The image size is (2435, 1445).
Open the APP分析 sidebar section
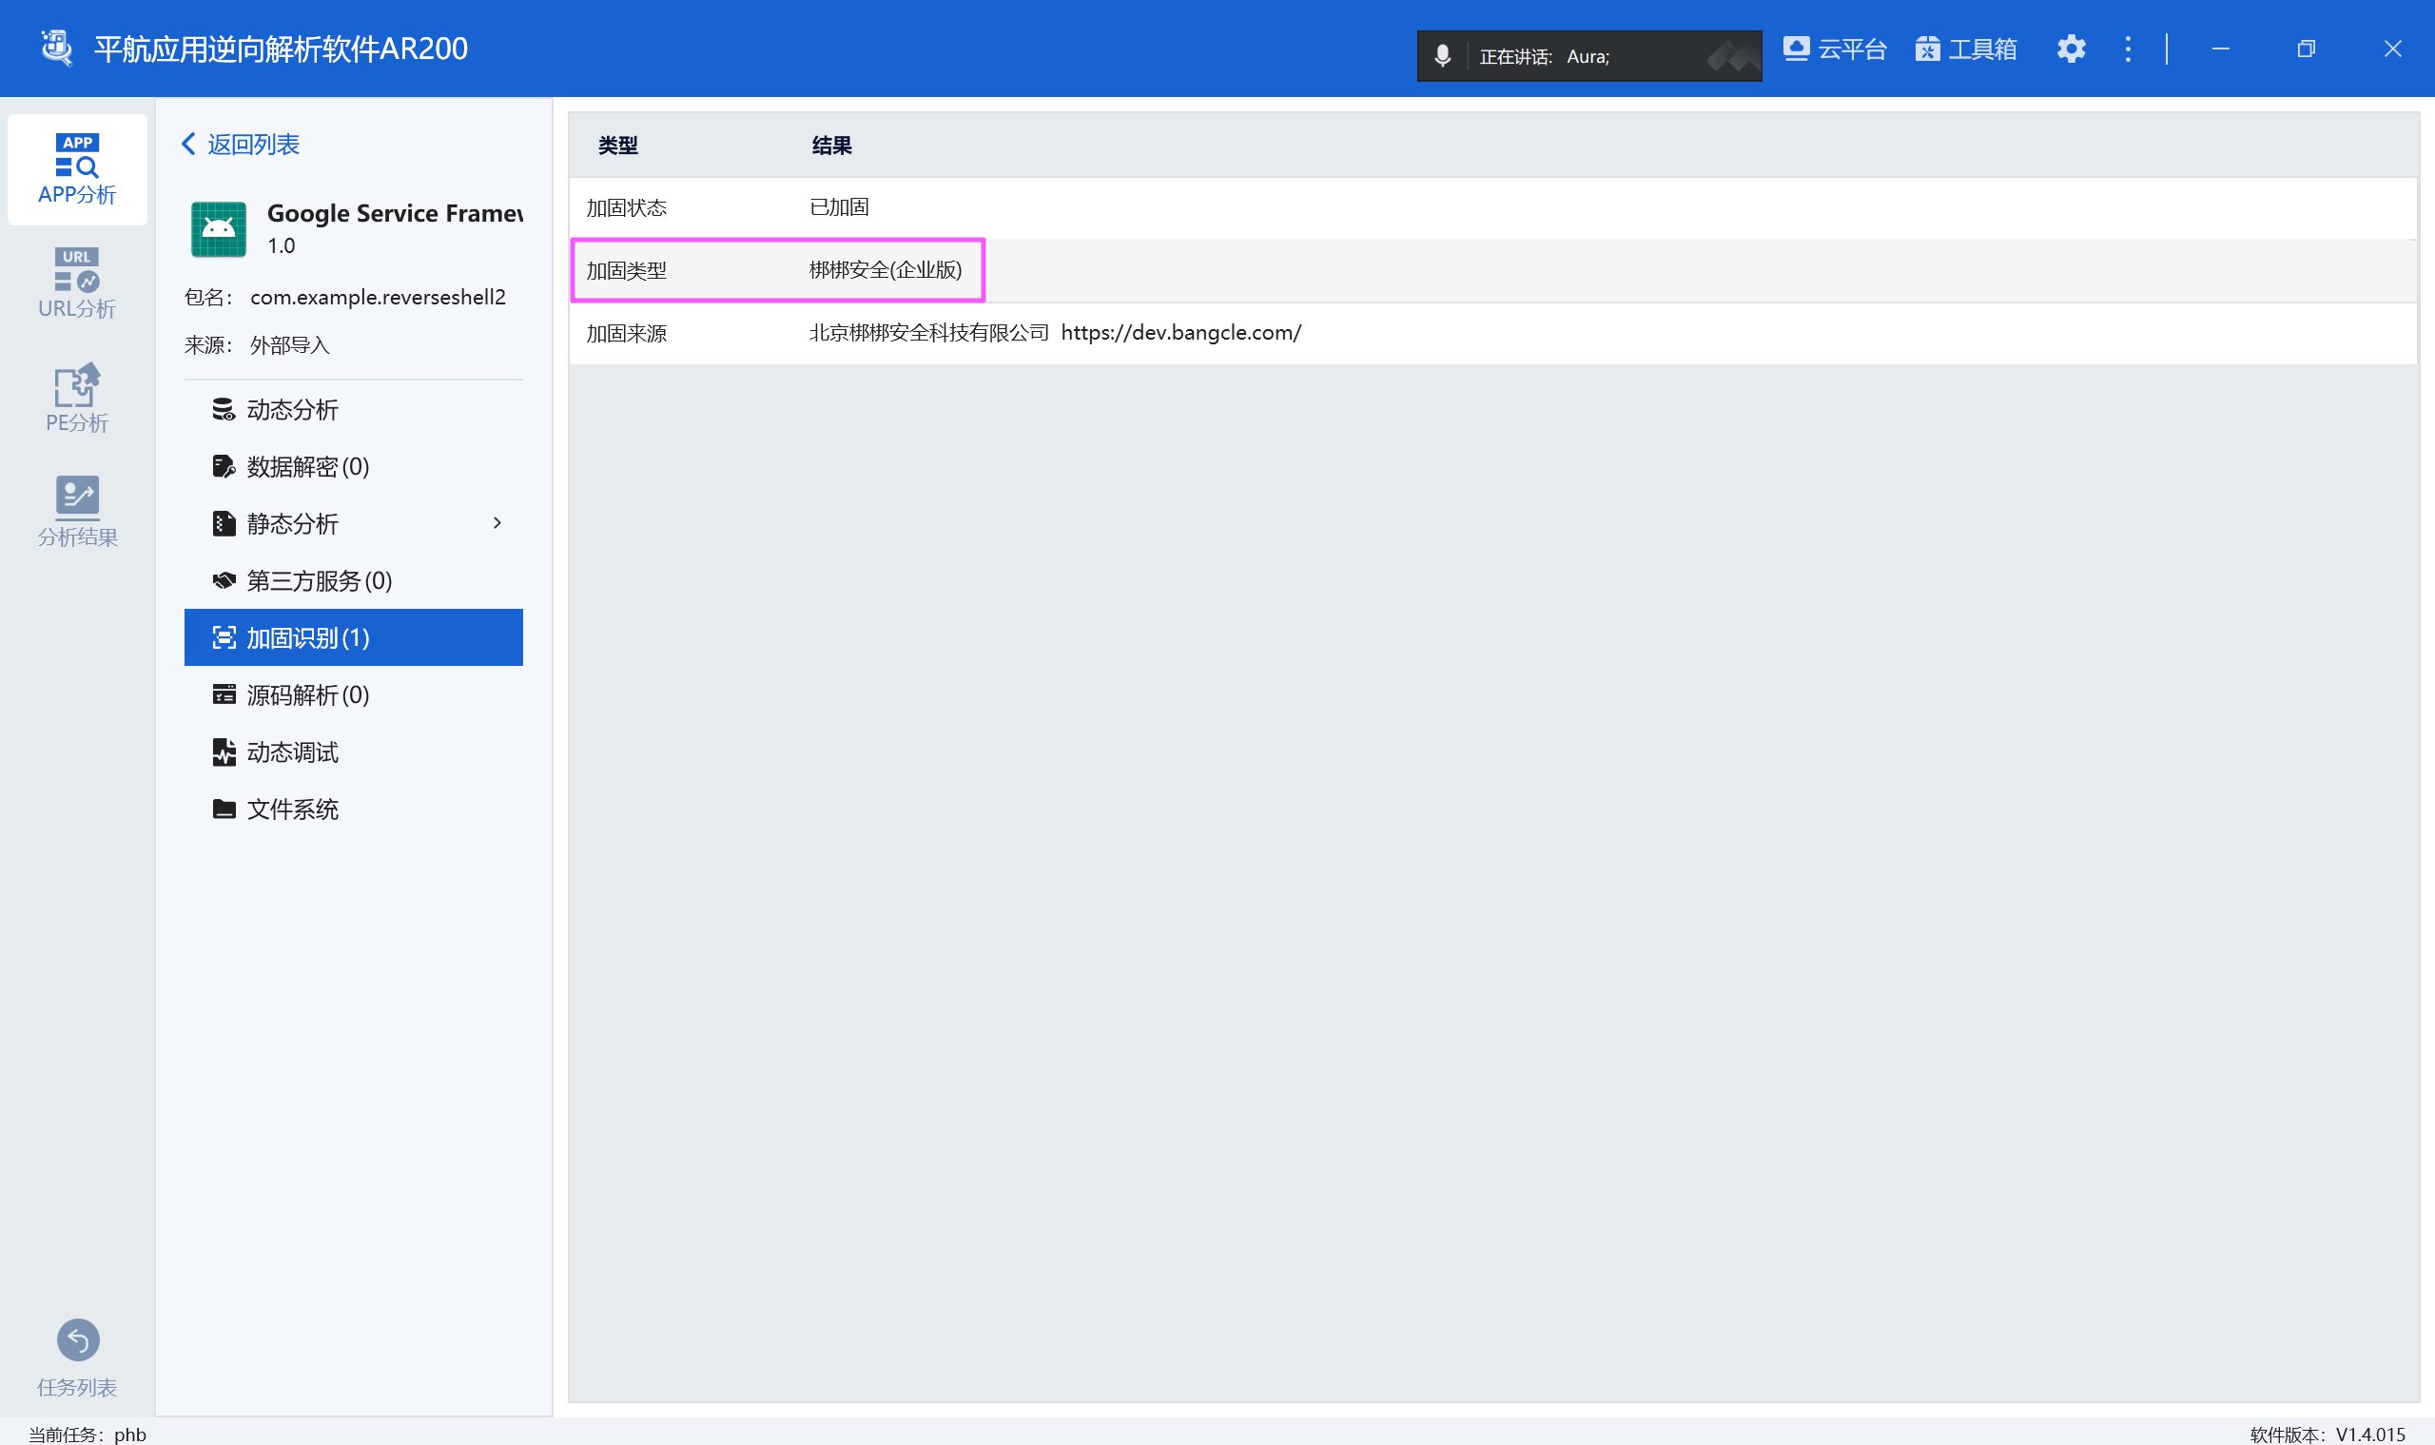click(77, 169)
